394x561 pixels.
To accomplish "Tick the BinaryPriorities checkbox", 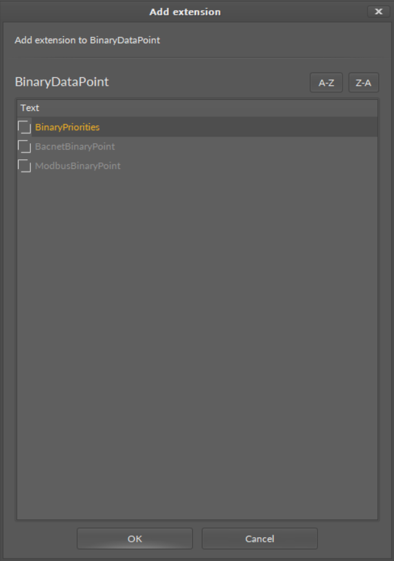I will tap(24, 127).
